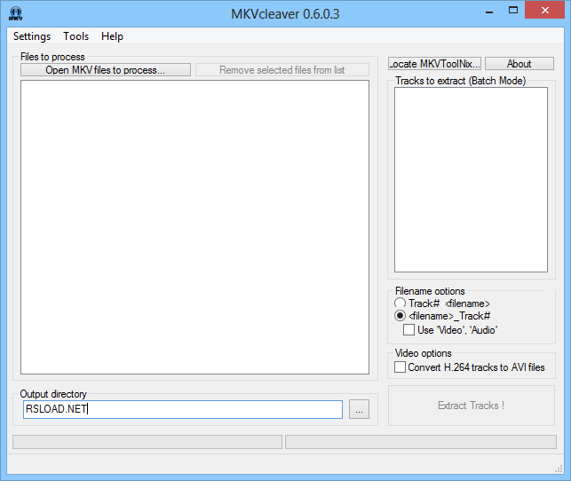Click the MKVcleaver app icon in title bar

16,14
